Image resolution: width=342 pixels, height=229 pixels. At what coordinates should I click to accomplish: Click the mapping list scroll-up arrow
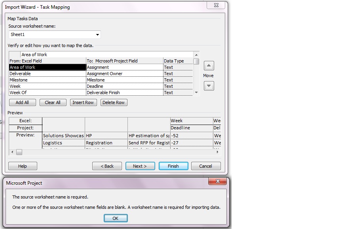196,55
